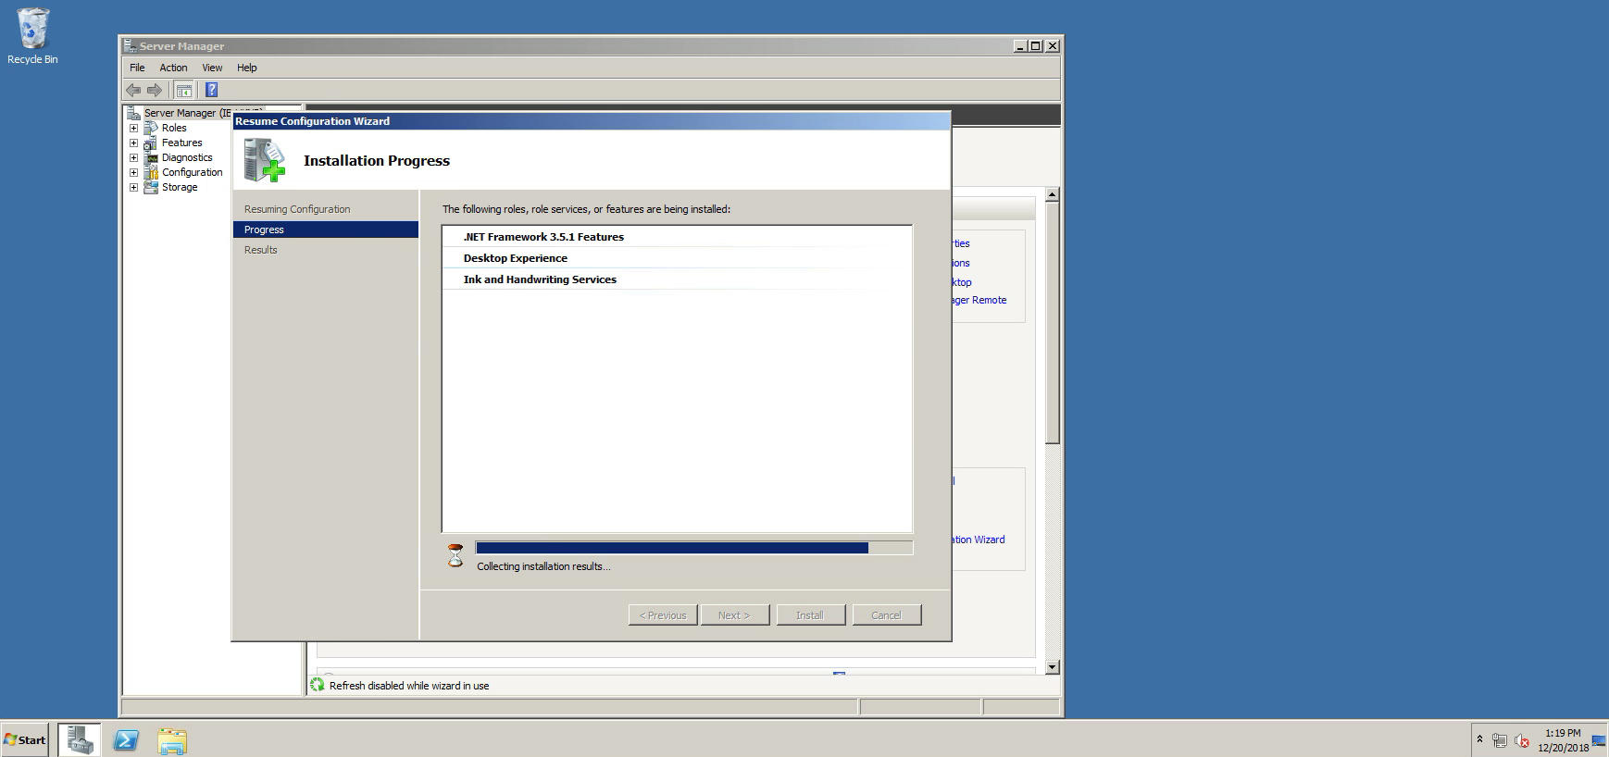Click the server install icon in wizard header
The height and width of the screenshot is (757, 1609).
pos(265,160)
